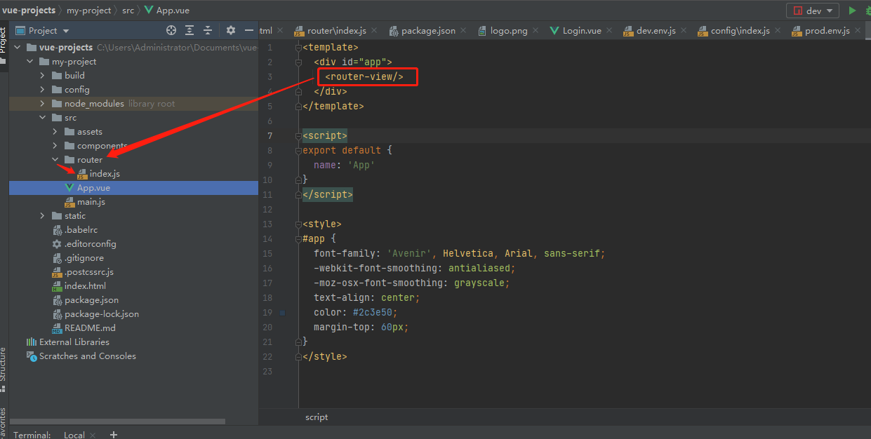Collapse the style block via fold marker
Screen dimensions: 871x439
click(x=298, y=223)
